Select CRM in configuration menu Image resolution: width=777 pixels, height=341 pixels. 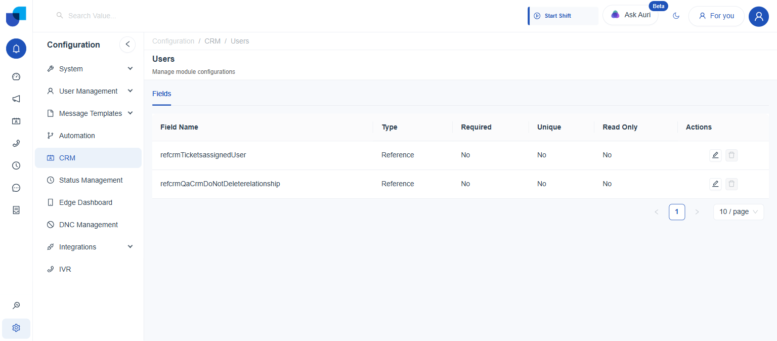88,158
